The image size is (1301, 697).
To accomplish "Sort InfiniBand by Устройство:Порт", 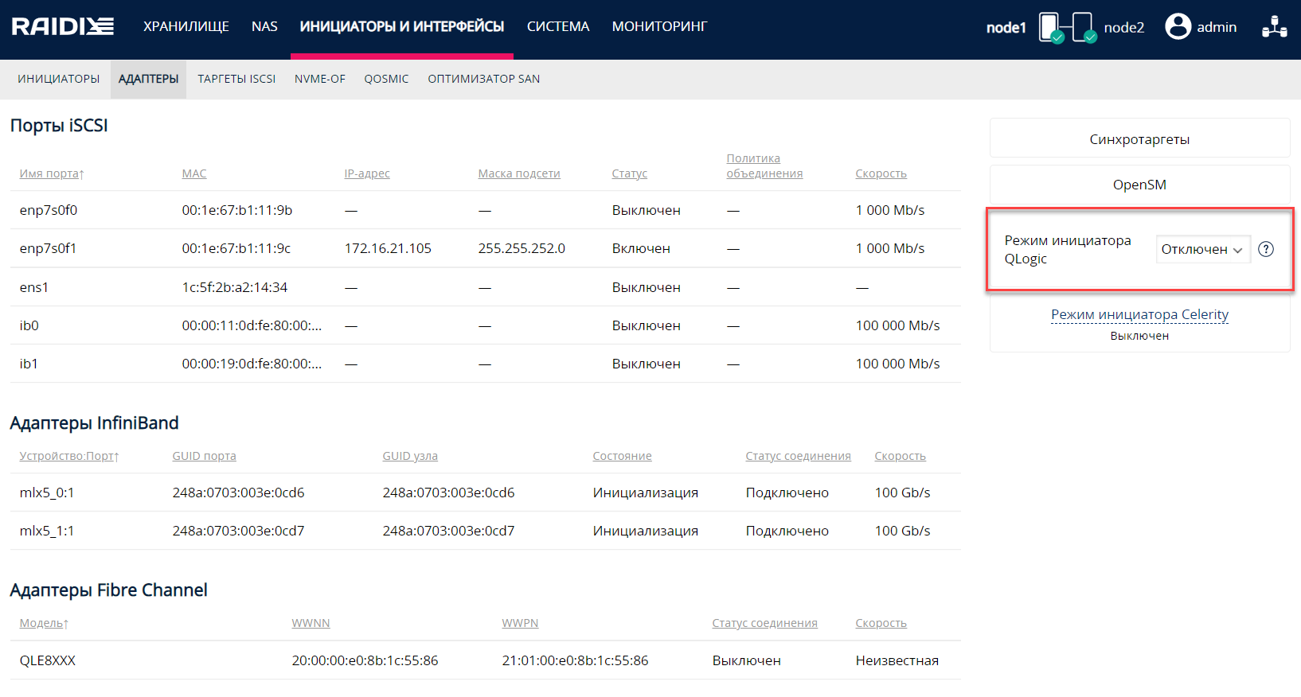I will coord(69,456).
